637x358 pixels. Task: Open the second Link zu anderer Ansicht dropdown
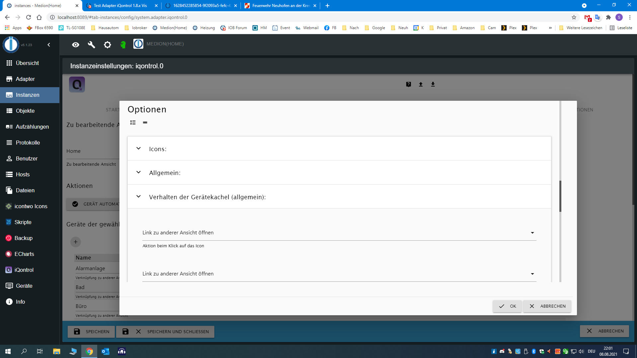(x=339, y=274)
